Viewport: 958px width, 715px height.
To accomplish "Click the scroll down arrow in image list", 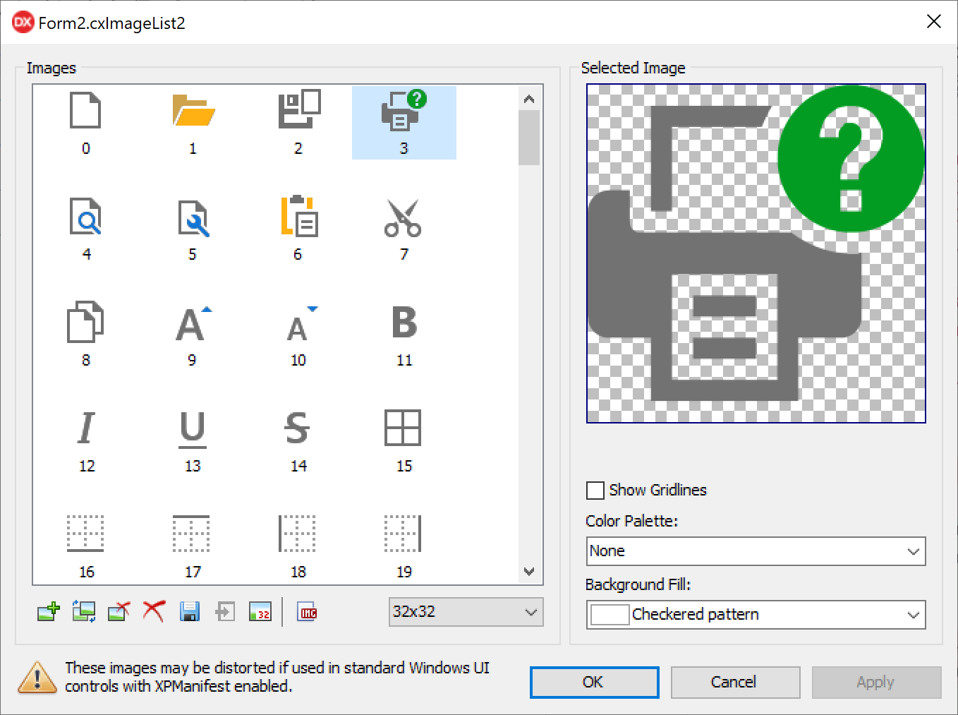I will pyautogui.click(x=529, y=572).
